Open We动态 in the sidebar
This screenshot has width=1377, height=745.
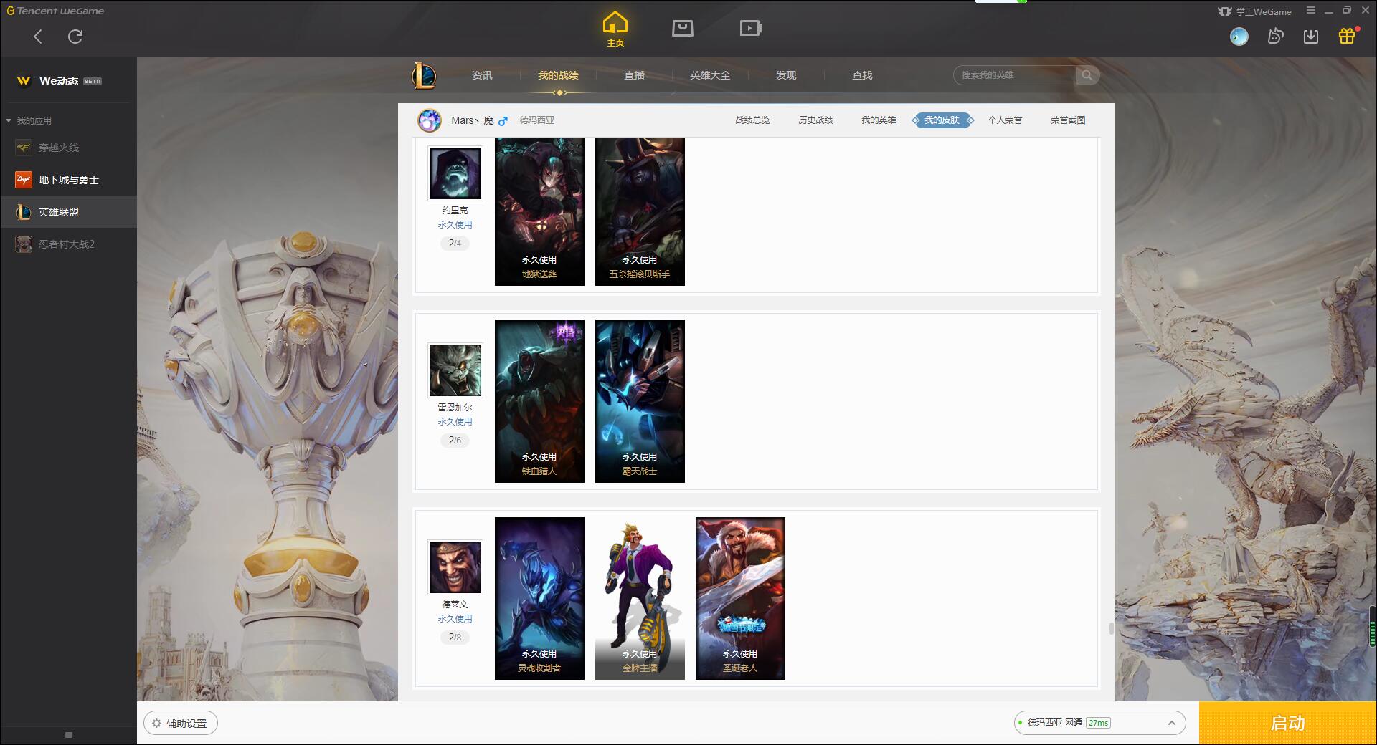(68, 81)
